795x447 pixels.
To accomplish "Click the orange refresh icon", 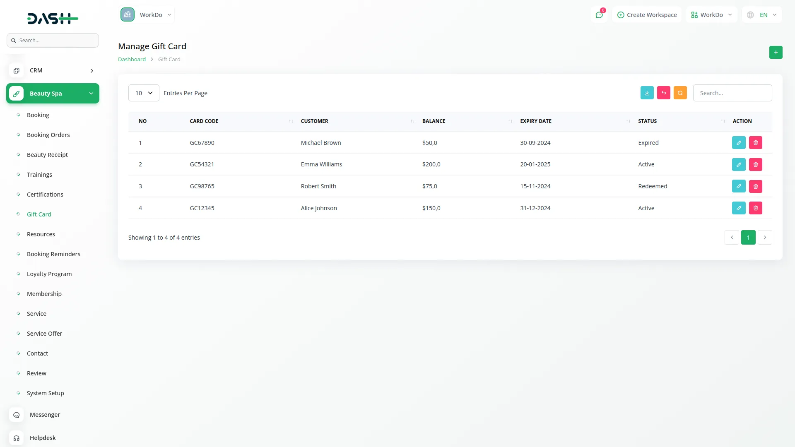I will pos(680,93).
